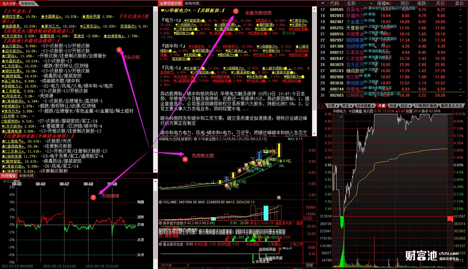Select stock row 002893 华通热力
The width and height of the screenshot is (468, 269).
coord(392,16)
